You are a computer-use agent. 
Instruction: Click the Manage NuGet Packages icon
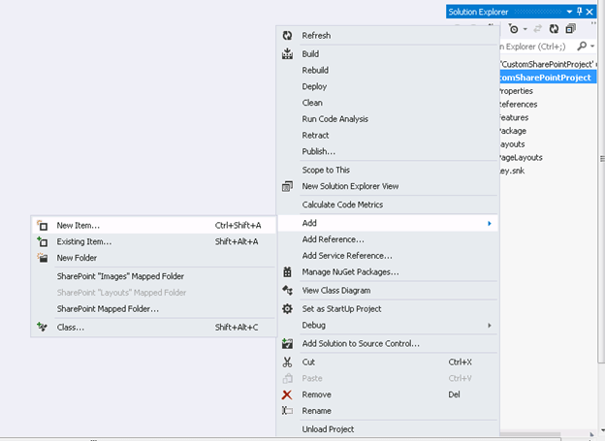[x=287, y=272]
